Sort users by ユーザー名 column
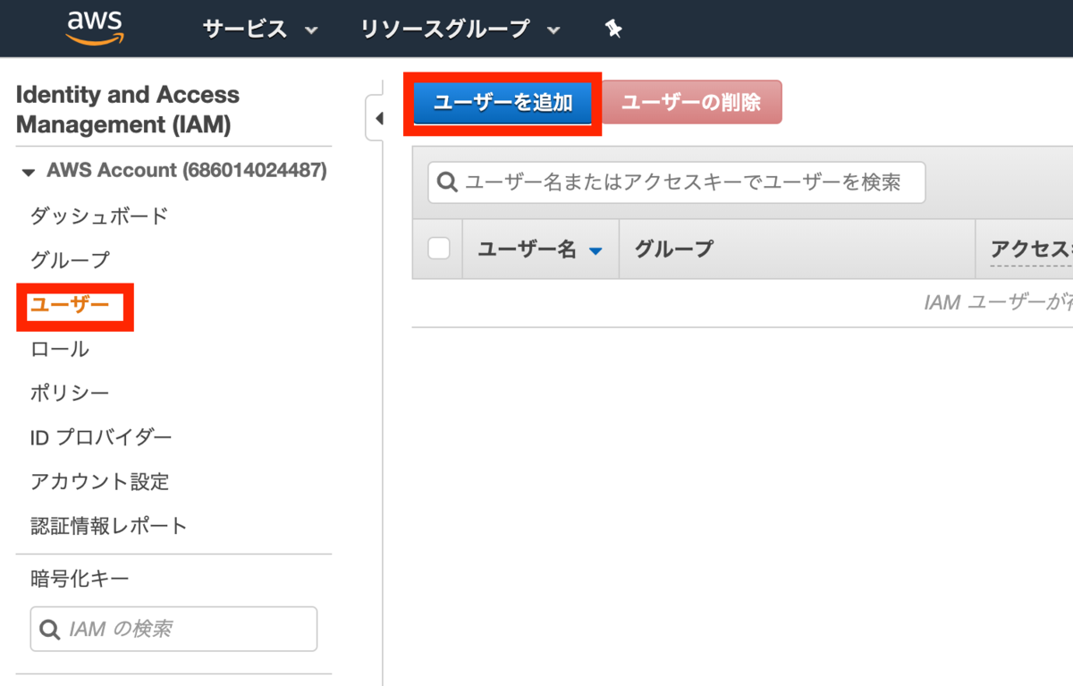 coord(525,249)
